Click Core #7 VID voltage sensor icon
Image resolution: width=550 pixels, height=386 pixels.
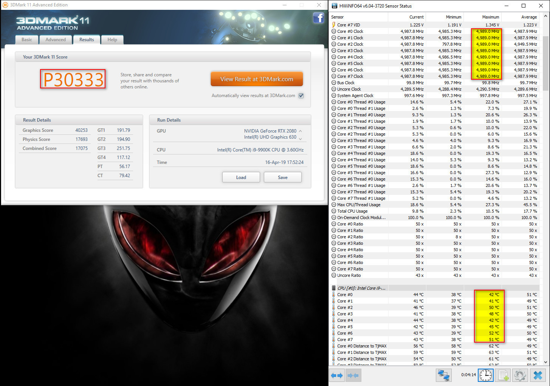(x=334, y=25)
